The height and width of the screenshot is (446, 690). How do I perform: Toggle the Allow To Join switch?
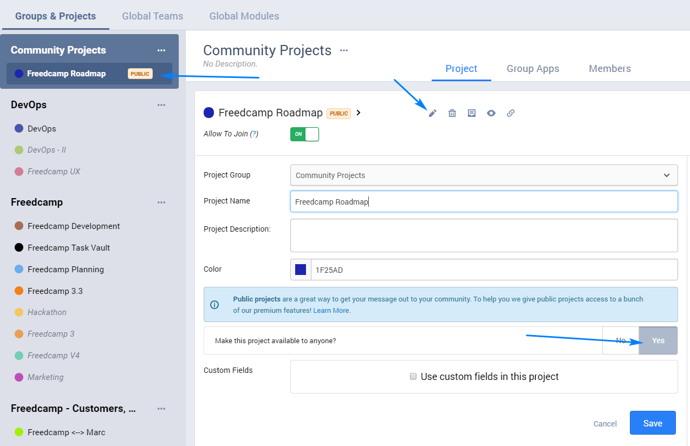coord(304,134)
